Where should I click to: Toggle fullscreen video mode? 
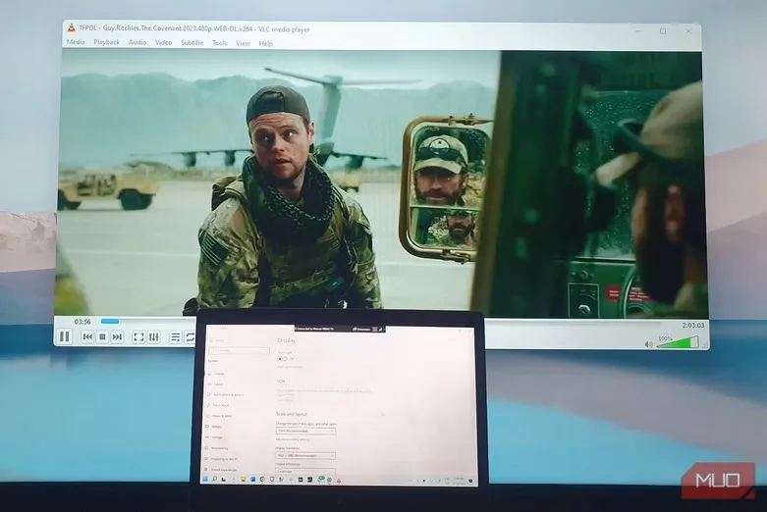pyautogui.click(x=138, y=336)
